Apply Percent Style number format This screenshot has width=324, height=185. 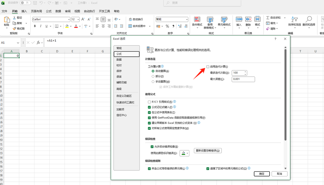click(x=167, y=26)
